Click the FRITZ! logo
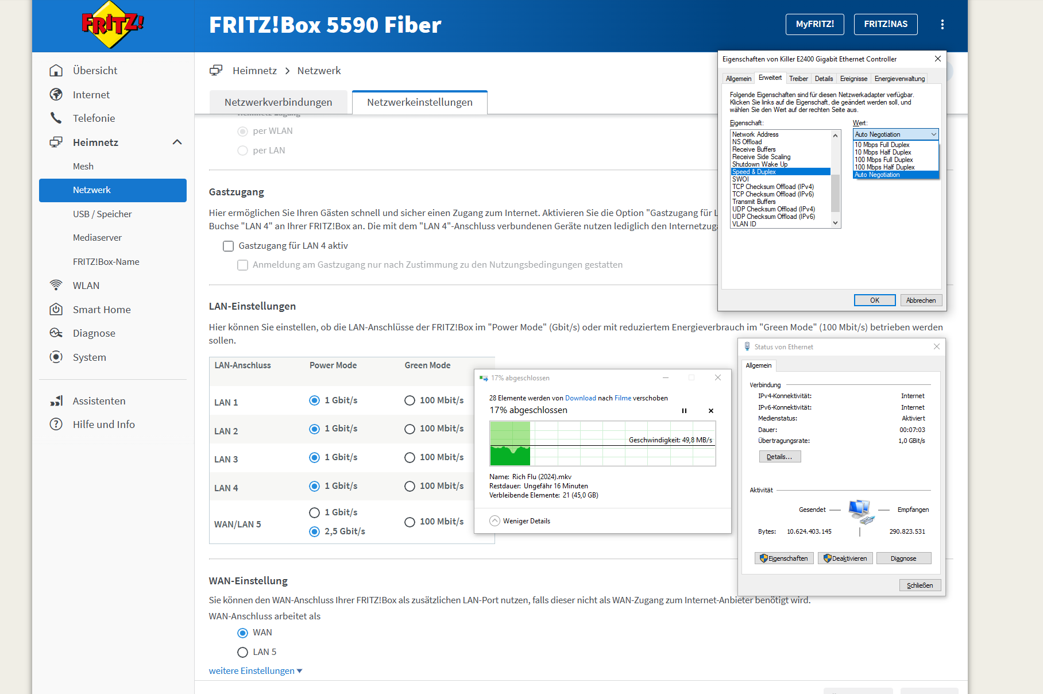 tap(113, 24)
